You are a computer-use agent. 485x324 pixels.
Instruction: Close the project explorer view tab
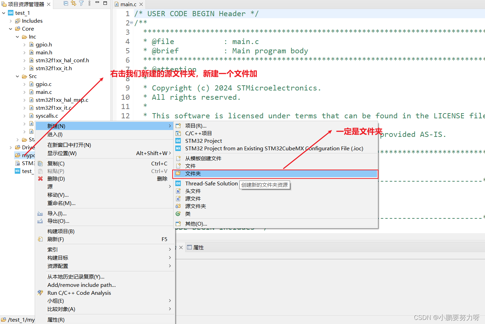(x=49, y=4)
